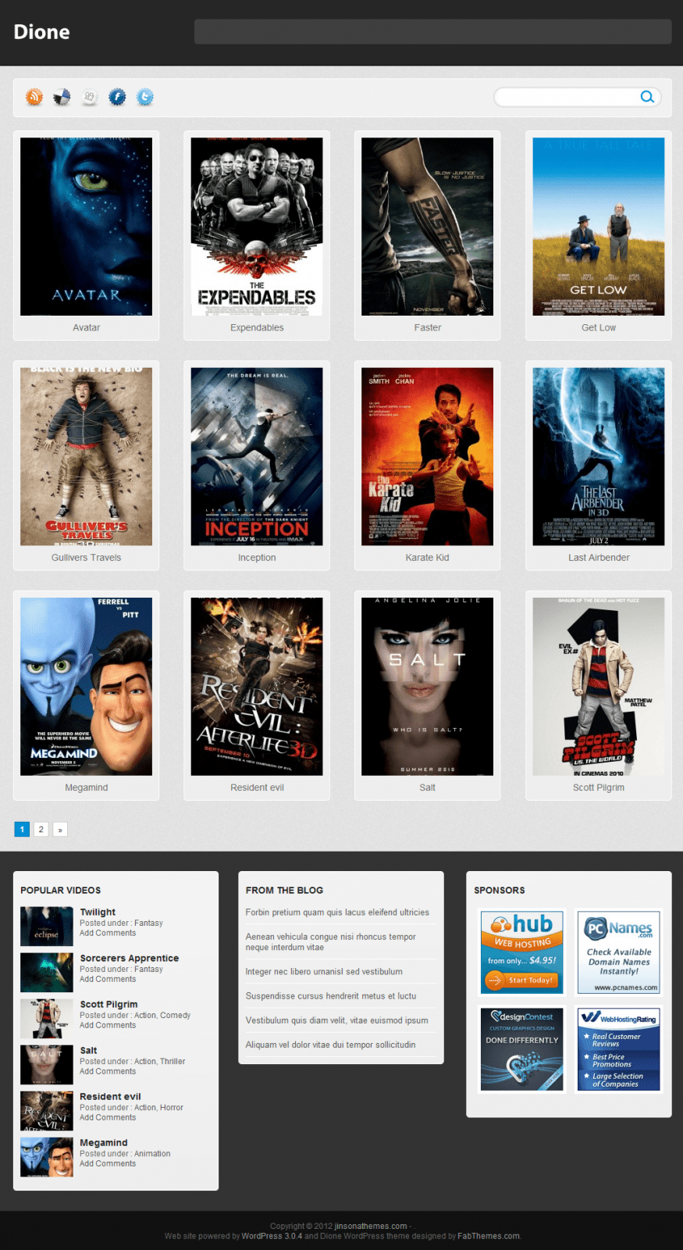Open blog post 'Forbin pretium quam quis lacus'
Image resolution: width=683 pixels, height=1250 pixels.
coord(337,912)
